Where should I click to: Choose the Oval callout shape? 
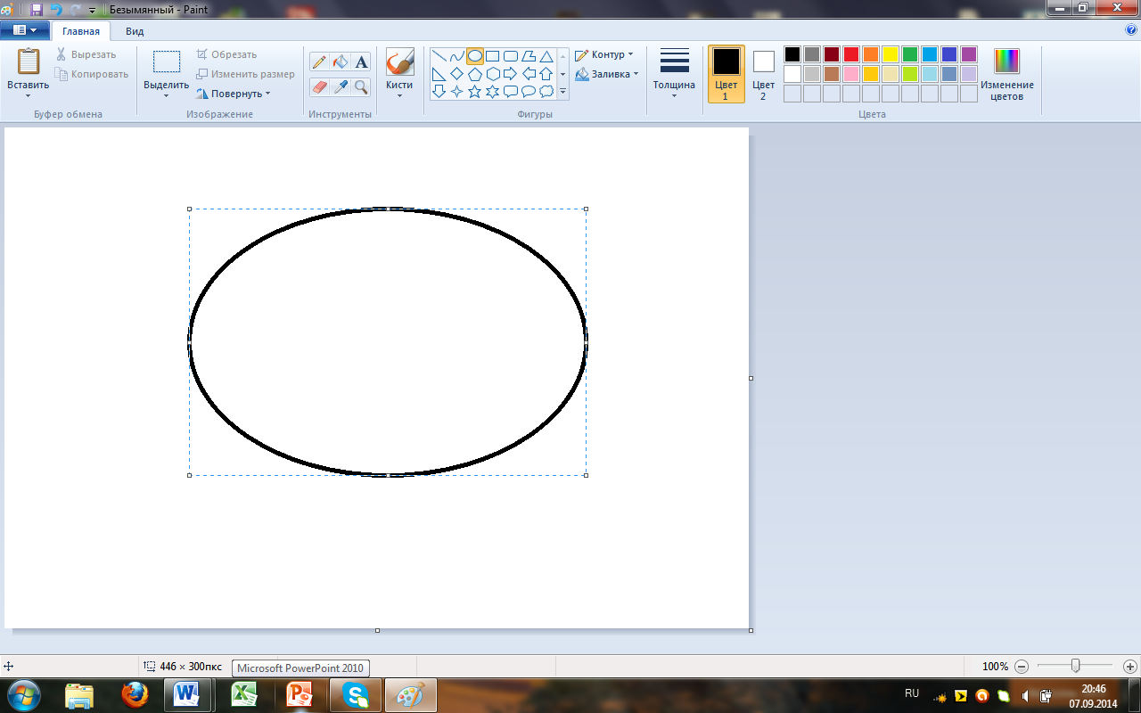[x=529, y=91]
